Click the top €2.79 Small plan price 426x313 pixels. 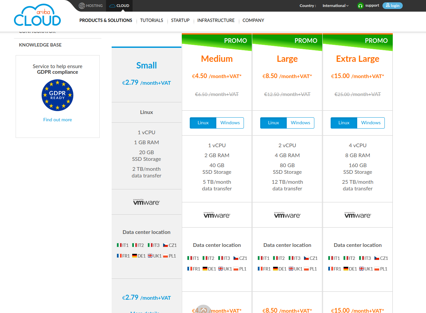click(x=147, y=82)
